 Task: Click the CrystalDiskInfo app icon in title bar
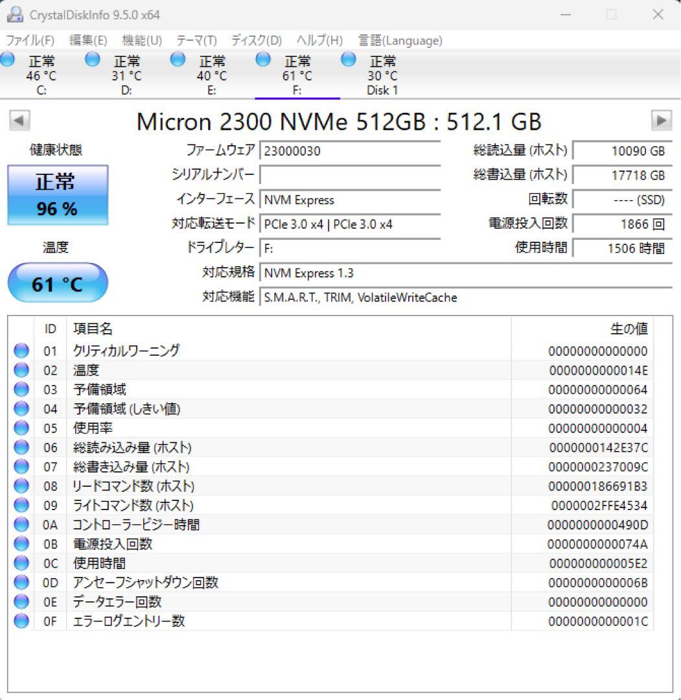coord(15,15)
